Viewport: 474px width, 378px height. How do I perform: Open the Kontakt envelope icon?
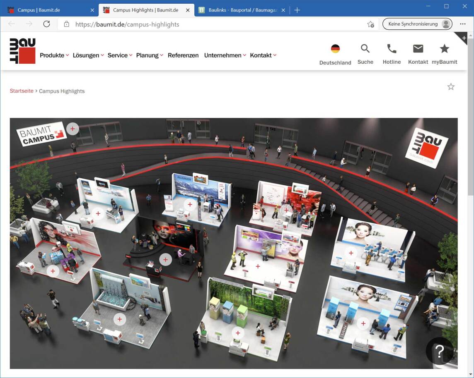point(418,48)
